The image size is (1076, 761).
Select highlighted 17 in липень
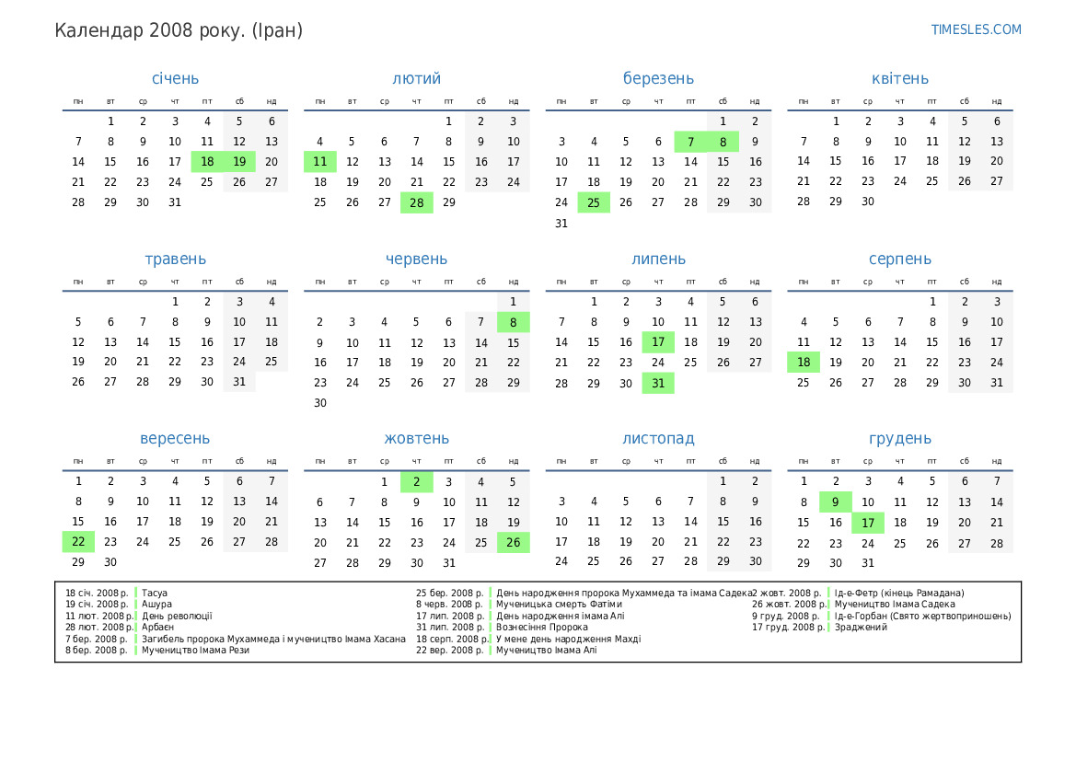tap(658, 342)
